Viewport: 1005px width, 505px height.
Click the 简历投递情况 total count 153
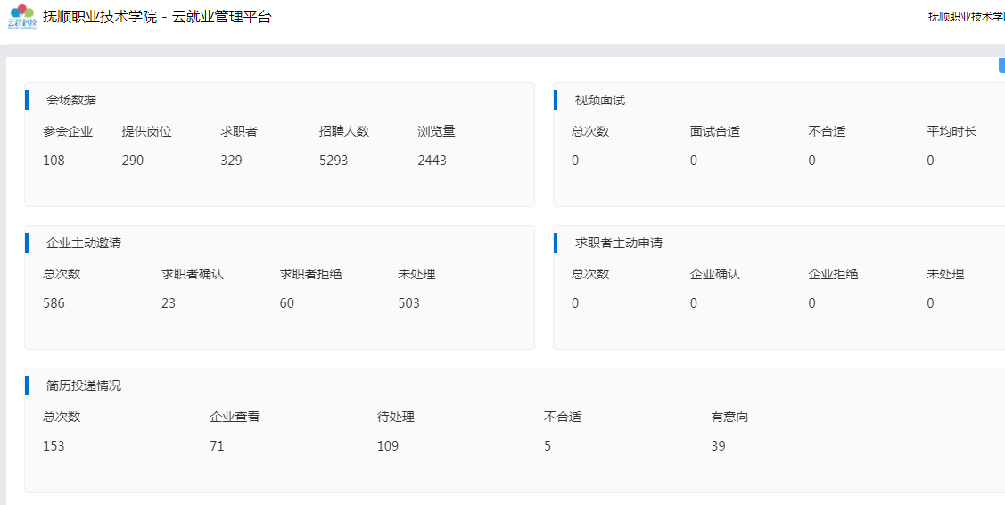coord(54,446)
